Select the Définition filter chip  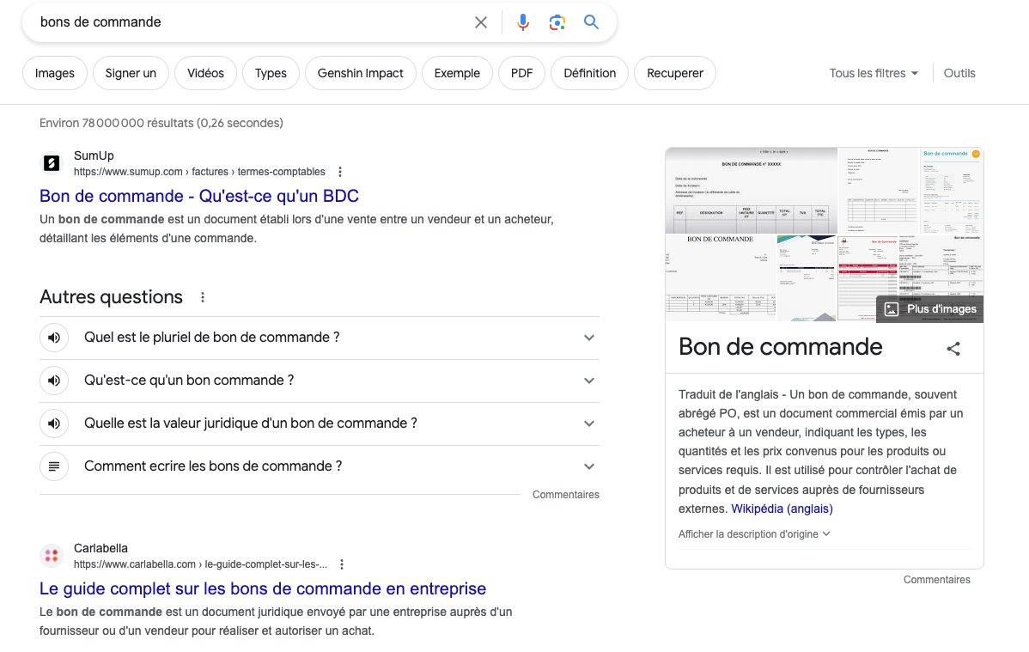click(x=589, y=73)
